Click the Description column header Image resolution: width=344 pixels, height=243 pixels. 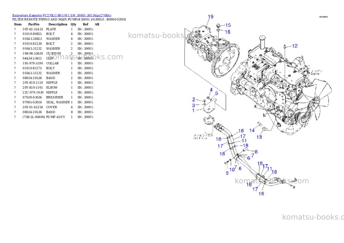(58, 24)
